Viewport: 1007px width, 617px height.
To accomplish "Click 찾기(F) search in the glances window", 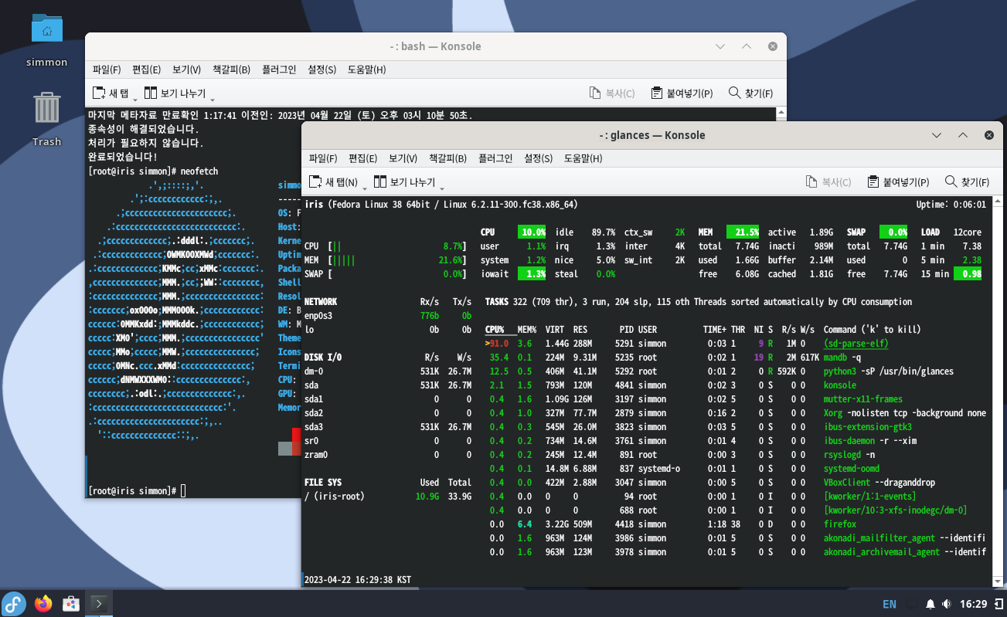I will (967, 182).
